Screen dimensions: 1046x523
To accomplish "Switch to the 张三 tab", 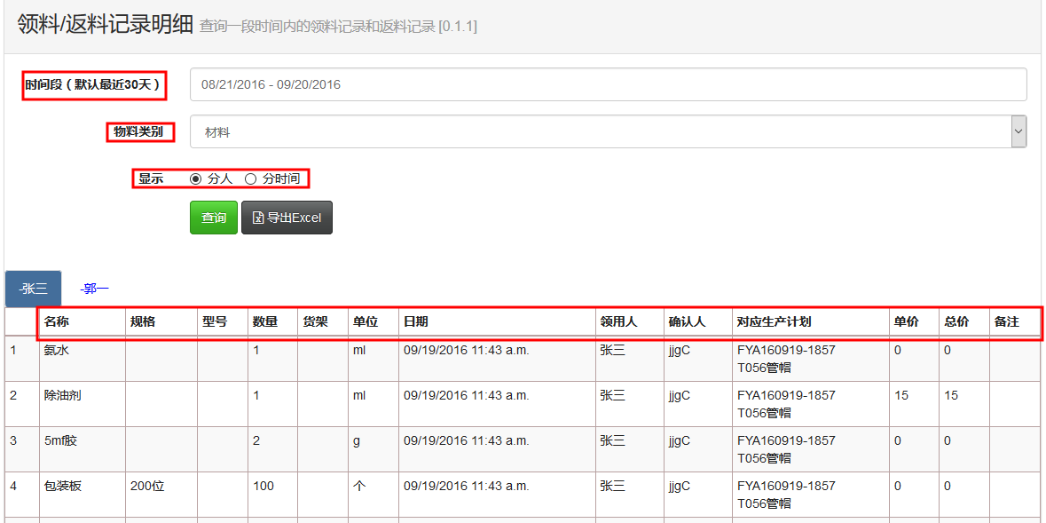I will 34,289.
